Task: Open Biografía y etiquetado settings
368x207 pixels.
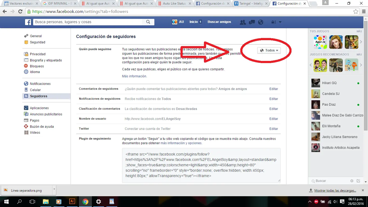Action: [46, 60]
